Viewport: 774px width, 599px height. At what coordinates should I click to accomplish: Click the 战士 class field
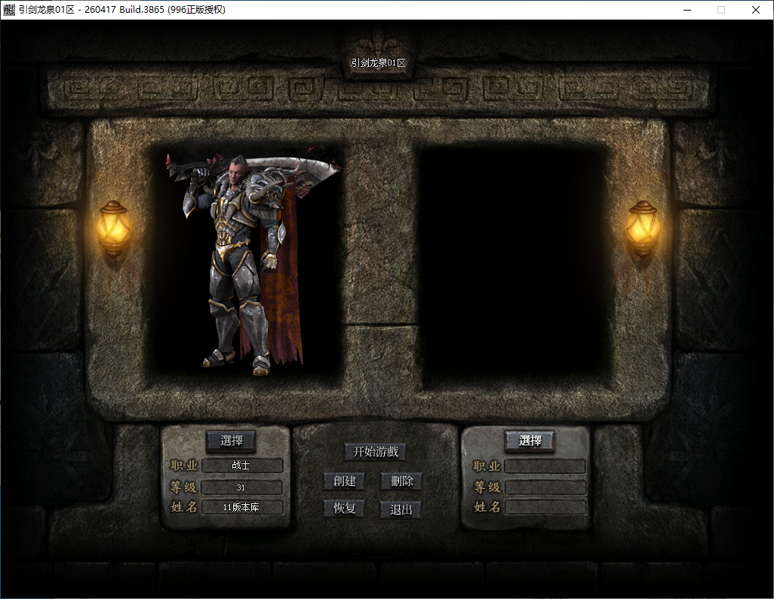[x=242, y=466]
